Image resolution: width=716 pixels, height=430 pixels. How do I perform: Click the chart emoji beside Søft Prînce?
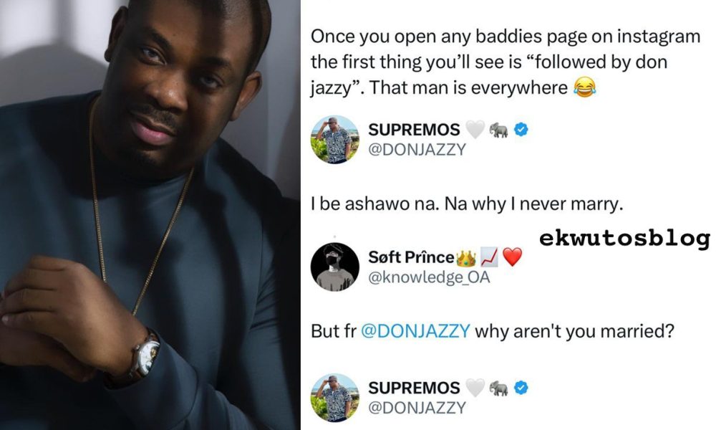coord(489,257)
